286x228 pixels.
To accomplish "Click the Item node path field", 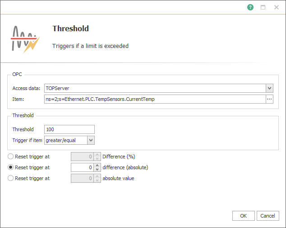I will coord(155,99).
